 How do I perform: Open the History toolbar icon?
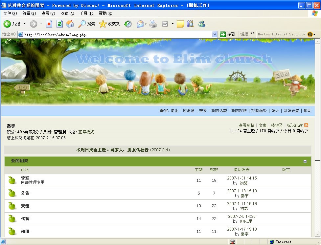point(128,24)
